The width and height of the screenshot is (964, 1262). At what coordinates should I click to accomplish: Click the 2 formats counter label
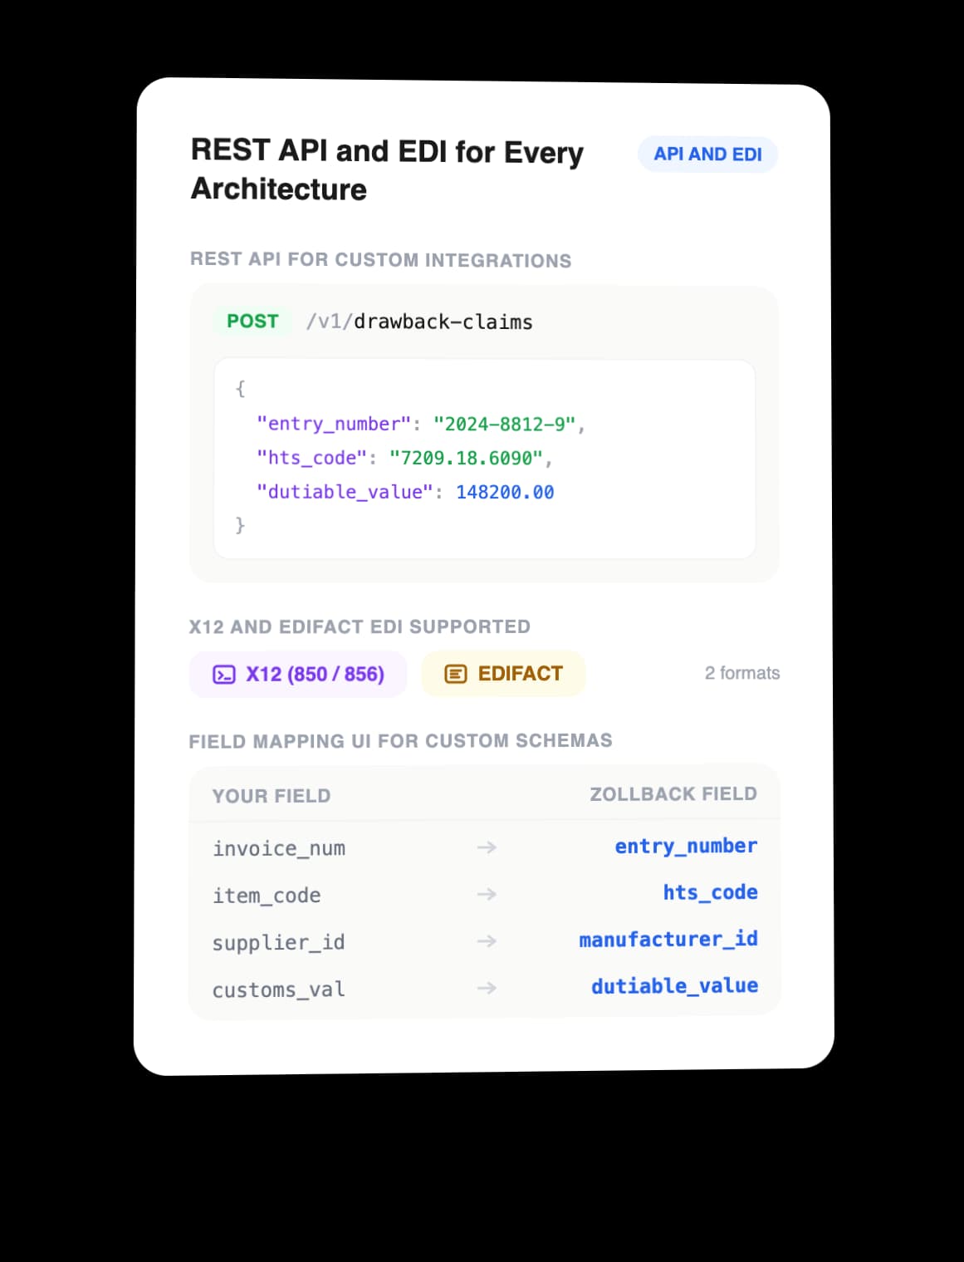(x=742, y=673)
